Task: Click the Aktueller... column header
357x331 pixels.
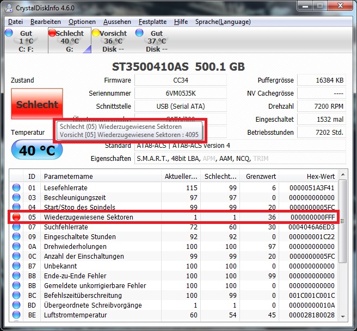Action: coord(181,177)
